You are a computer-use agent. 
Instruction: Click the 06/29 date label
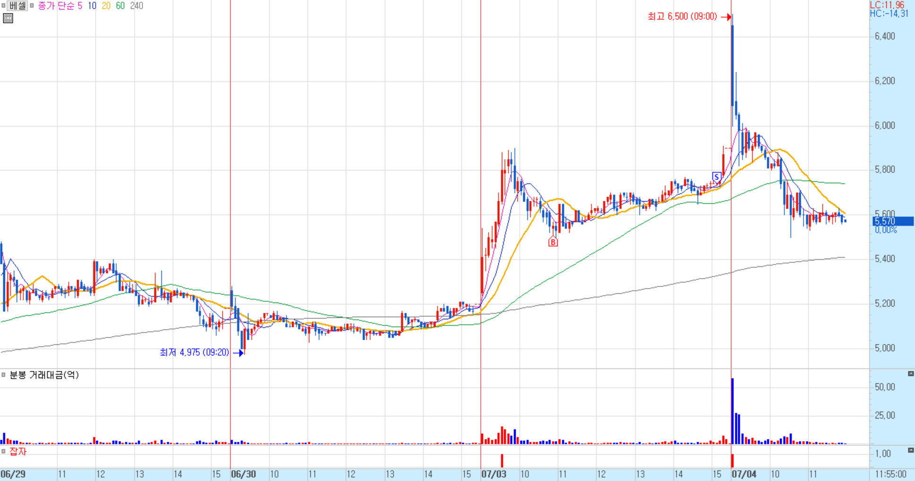[13, 474]
